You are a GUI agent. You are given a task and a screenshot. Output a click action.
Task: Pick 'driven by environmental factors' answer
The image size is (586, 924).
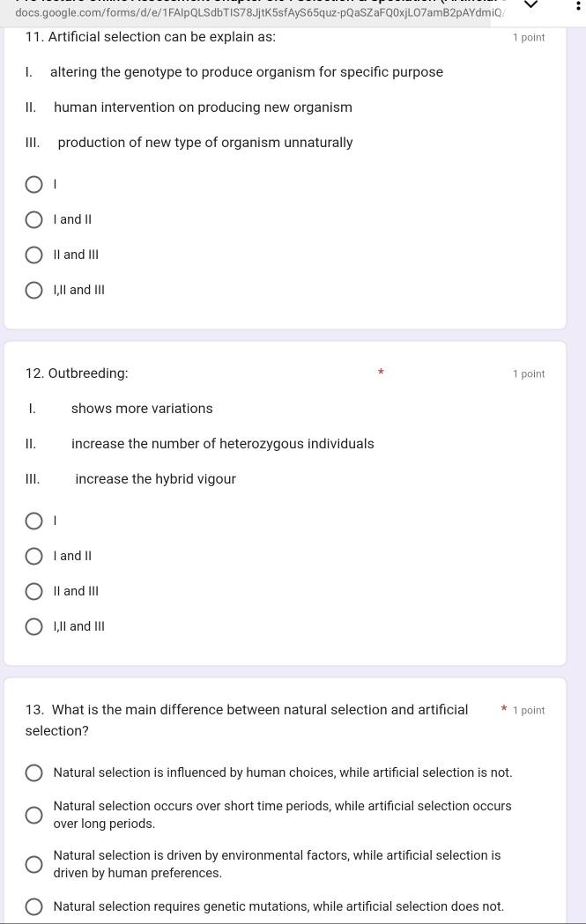pyautogui.click(x=33, y=864)
